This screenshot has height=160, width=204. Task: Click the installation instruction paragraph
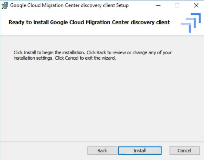pyautogui.click(x=93, y=55)
